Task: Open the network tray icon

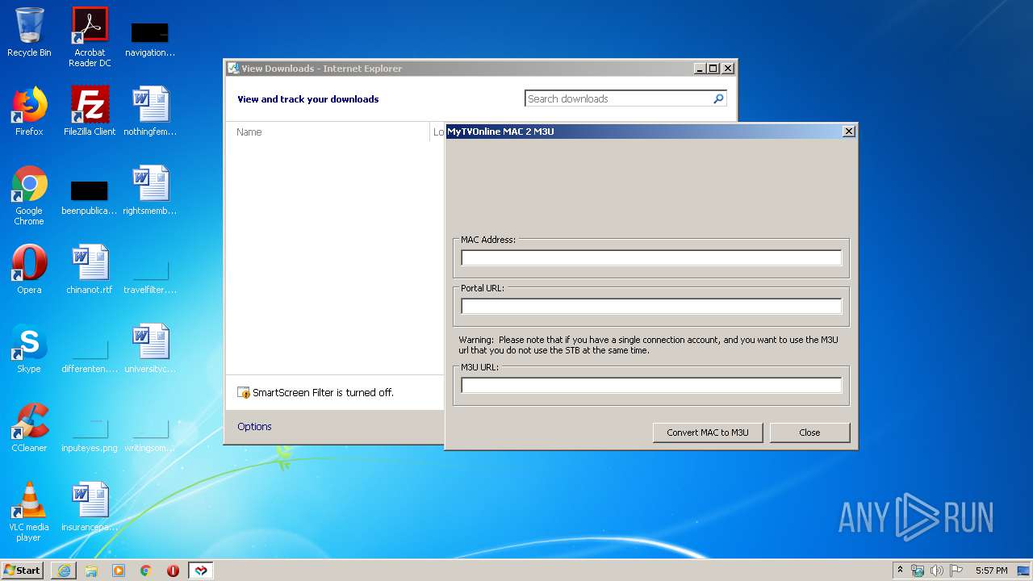Action: 918,571
